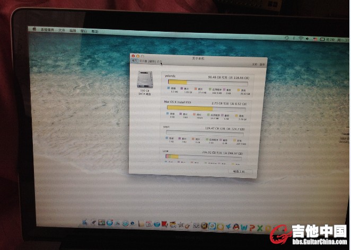Click the Time Machine menu bar icon

coord(286,38)
